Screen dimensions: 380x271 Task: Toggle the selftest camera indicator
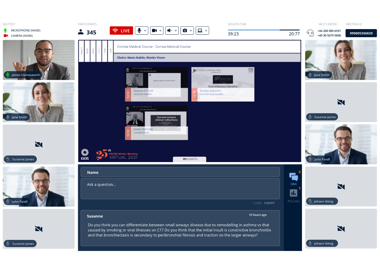pyautogui.click(x=6, y=36)
